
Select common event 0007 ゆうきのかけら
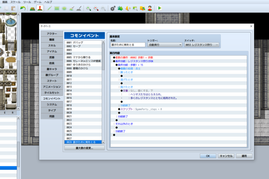pyautogui.click(x=83, y=65)
